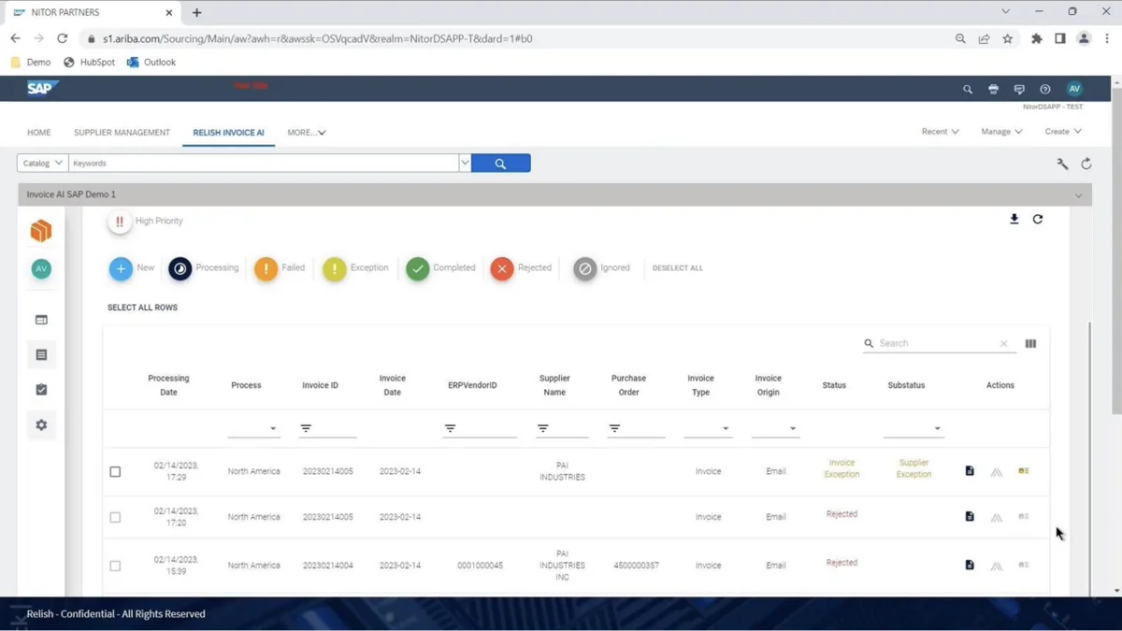This screenshot has height=631, width=1122.
Task: Open the SUPPLIER MANAGEMENT tab
Action: [x=122, y=133]
